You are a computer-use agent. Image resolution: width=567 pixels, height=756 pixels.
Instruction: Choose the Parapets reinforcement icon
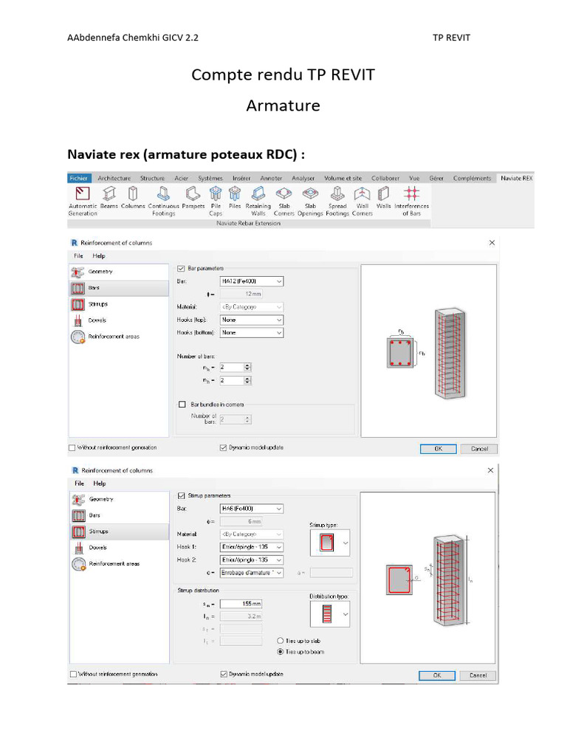193,198
